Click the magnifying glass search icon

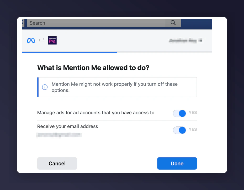tap(173, 23)
